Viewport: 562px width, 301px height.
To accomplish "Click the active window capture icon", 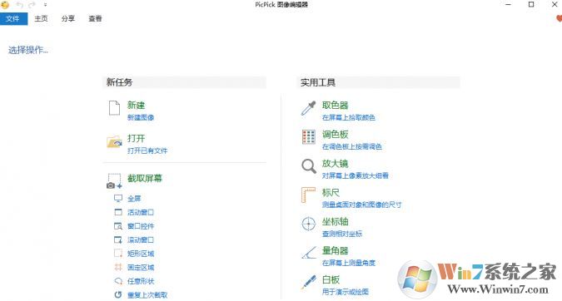I will pos(118,212).
